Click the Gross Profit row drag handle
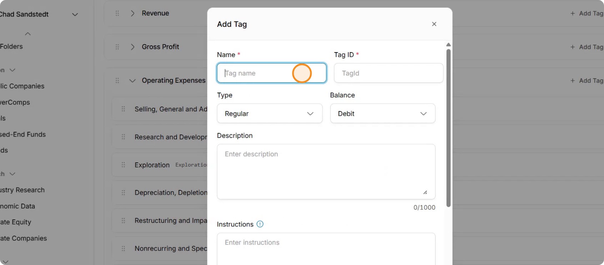604x265 pixels. pos(117,47)
